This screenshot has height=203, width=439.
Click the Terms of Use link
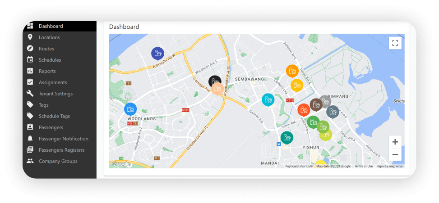click(x=363, y=166)
